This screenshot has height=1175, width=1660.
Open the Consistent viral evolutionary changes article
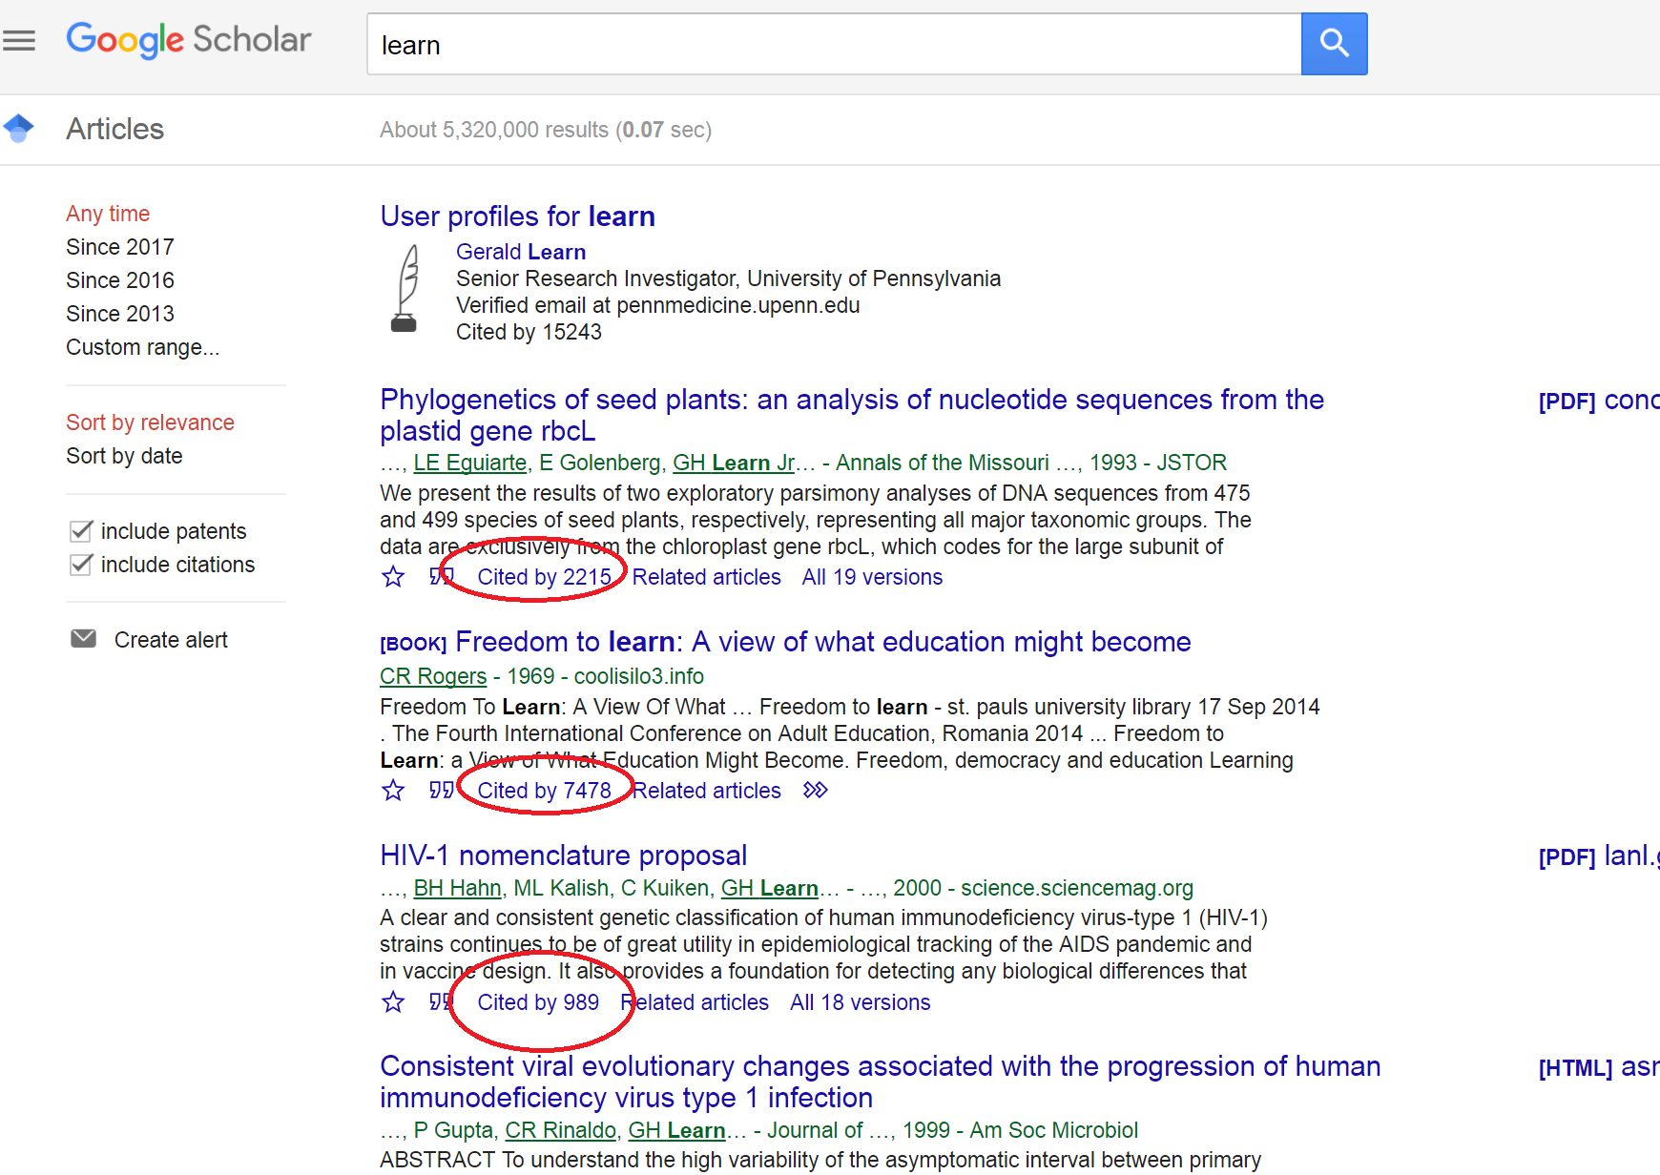point(880,1082)
